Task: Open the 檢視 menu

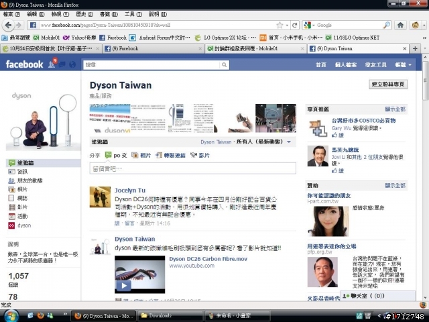Action: click(60, 14)
